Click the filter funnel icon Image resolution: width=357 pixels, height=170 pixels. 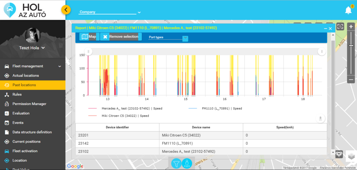coord(176,163)
